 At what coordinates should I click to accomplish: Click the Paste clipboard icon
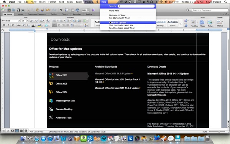click(38, 10)
